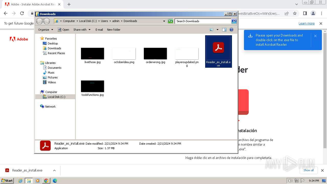Open the Videos library

[52, 82]
